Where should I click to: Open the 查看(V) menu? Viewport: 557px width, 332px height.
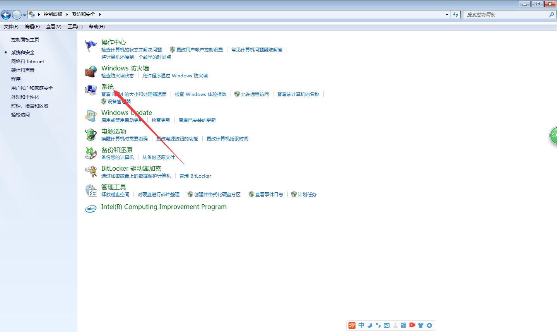click(x=53, y=27)
